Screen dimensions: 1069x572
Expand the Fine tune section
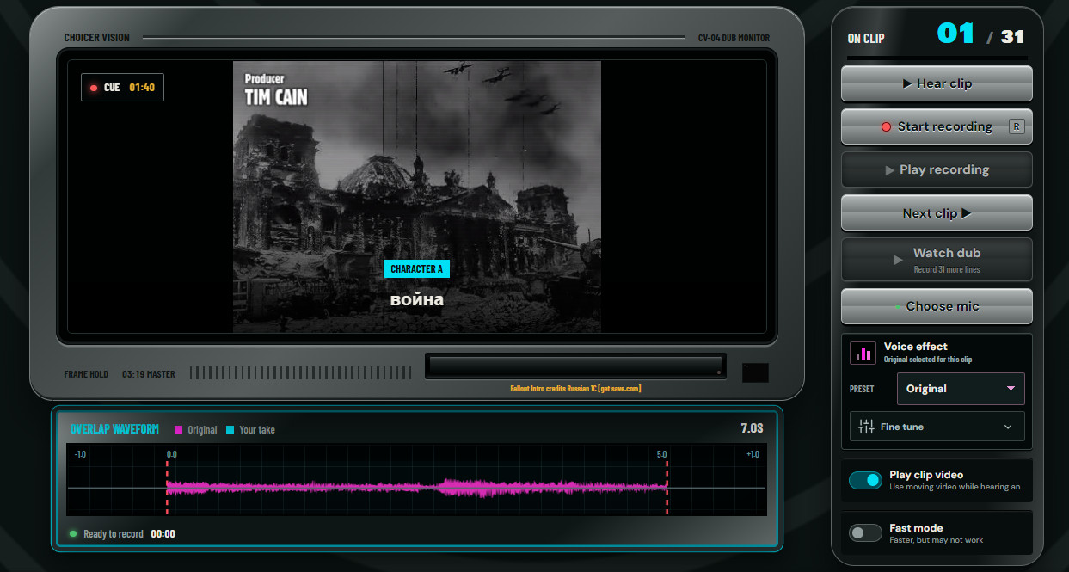(937, 427)
